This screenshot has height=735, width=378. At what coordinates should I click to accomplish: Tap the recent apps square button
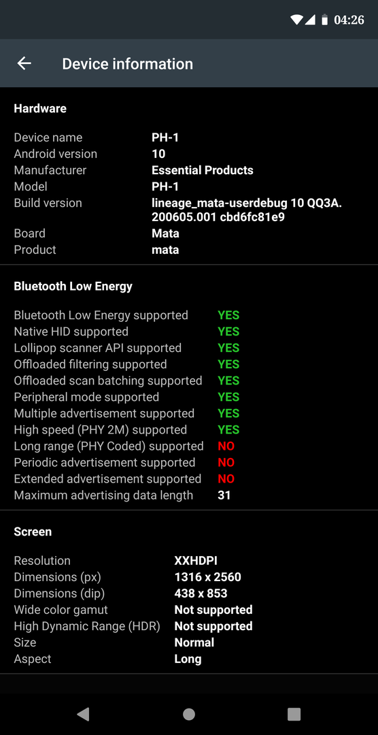click(294, 714)
